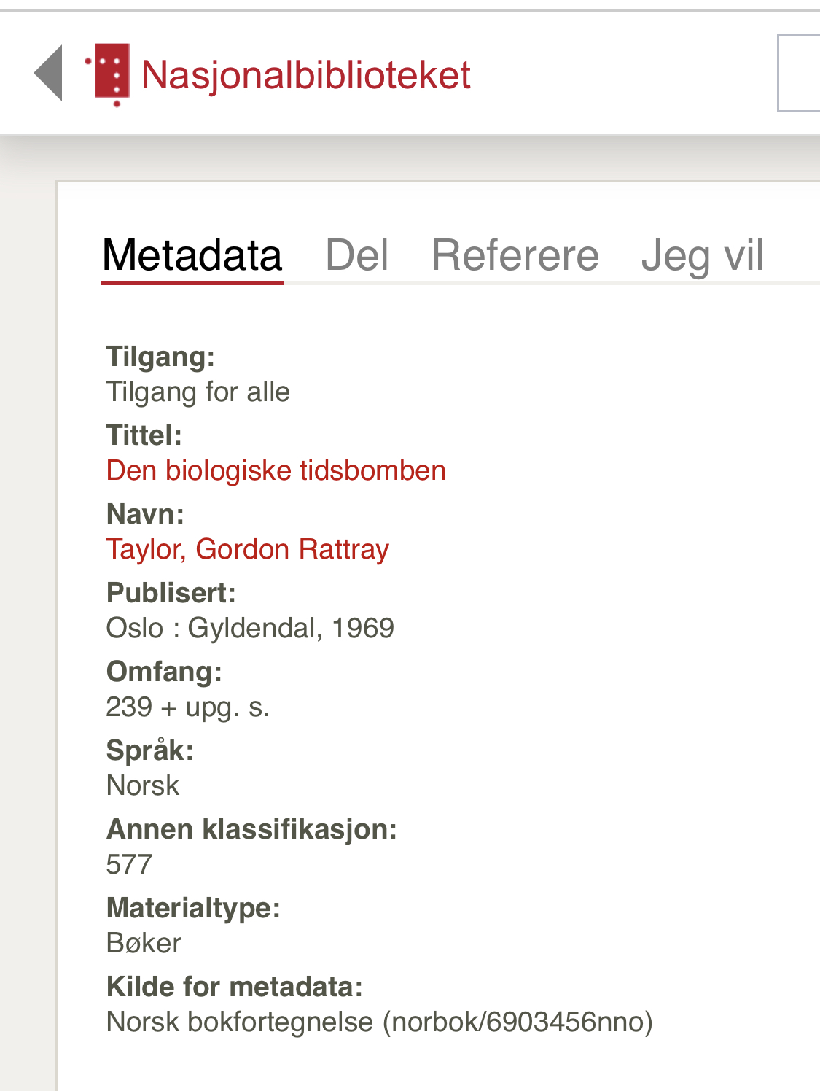
Task: Open the Referere tab
Action: click(515, 256)
